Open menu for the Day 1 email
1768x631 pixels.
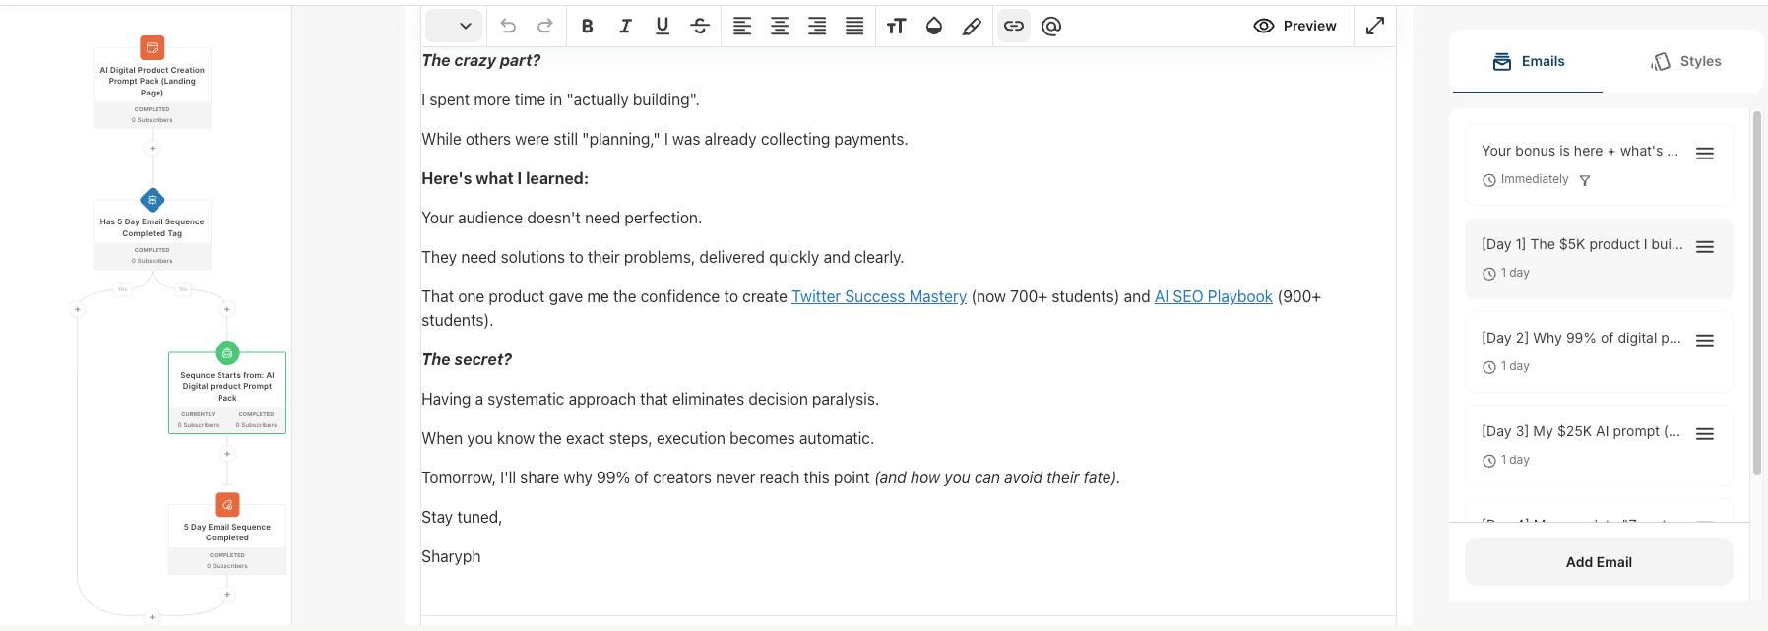[1705, 247]
